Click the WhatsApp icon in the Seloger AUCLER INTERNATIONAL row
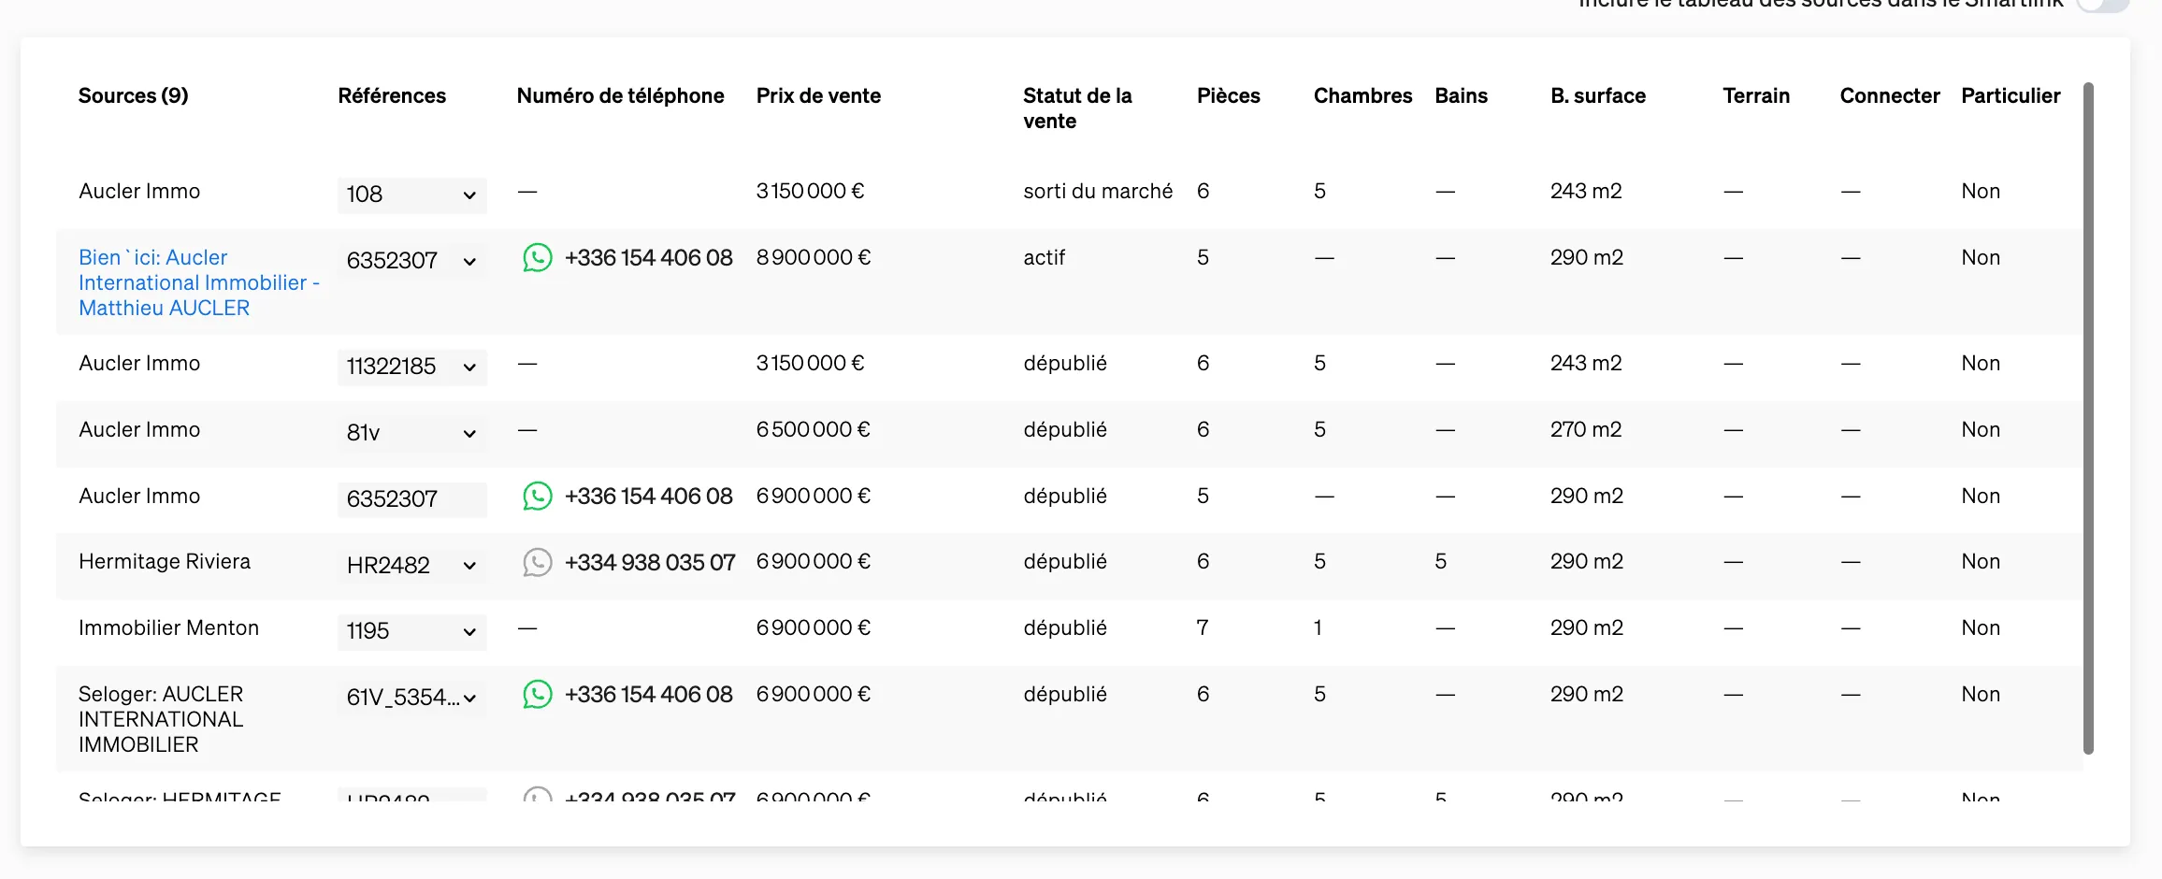Viewport: 2162px width, 879px height. [x=538, y=694]
